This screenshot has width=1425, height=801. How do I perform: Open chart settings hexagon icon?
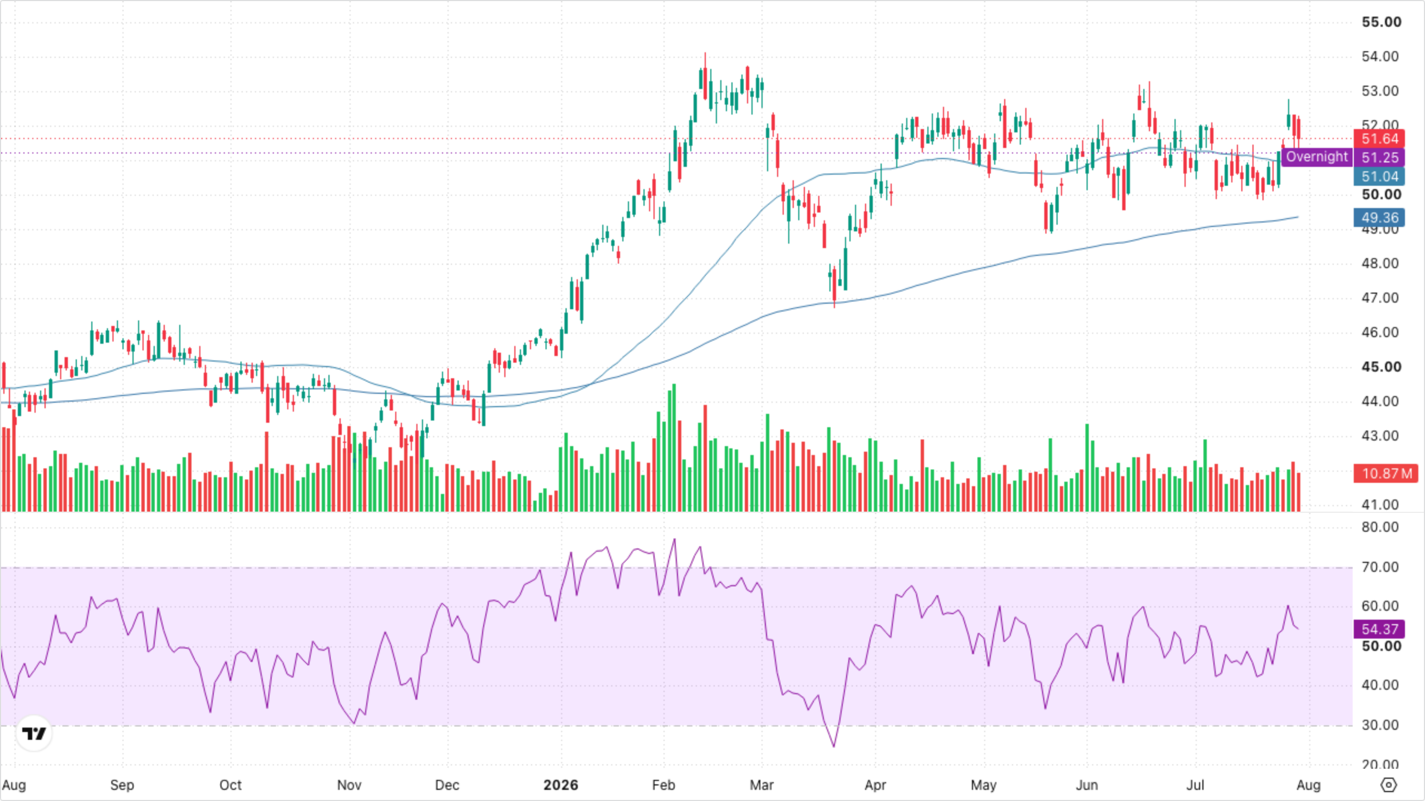tap(1389, 785)
